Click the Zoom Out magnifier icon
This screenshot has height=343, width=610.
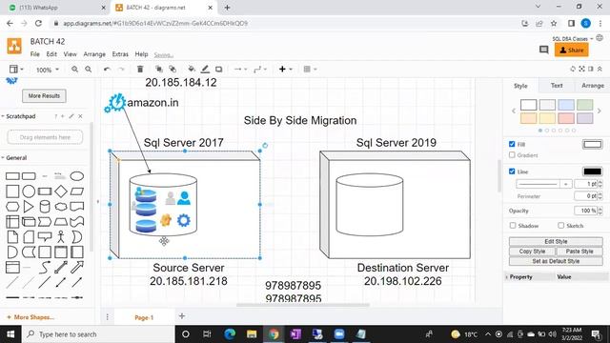[x=89, y=70]
